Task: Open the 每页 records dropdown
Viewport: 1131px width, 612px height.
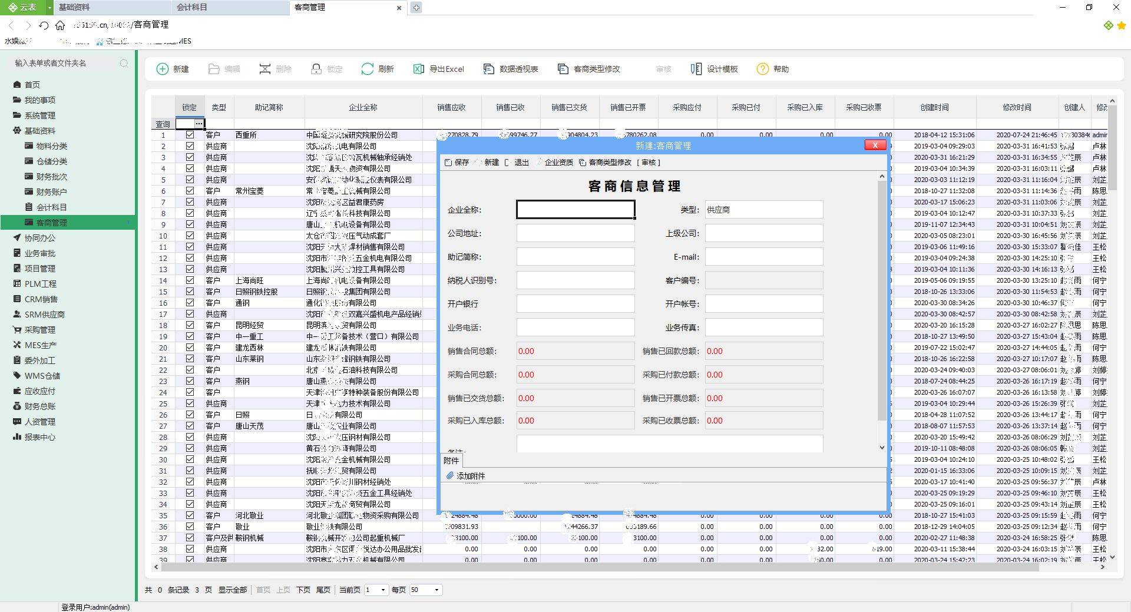Action: [x=436, y=590]
